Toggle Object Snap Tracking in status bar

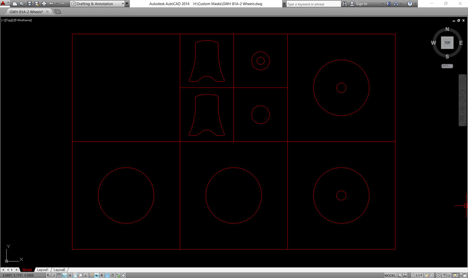coord(86,275)
